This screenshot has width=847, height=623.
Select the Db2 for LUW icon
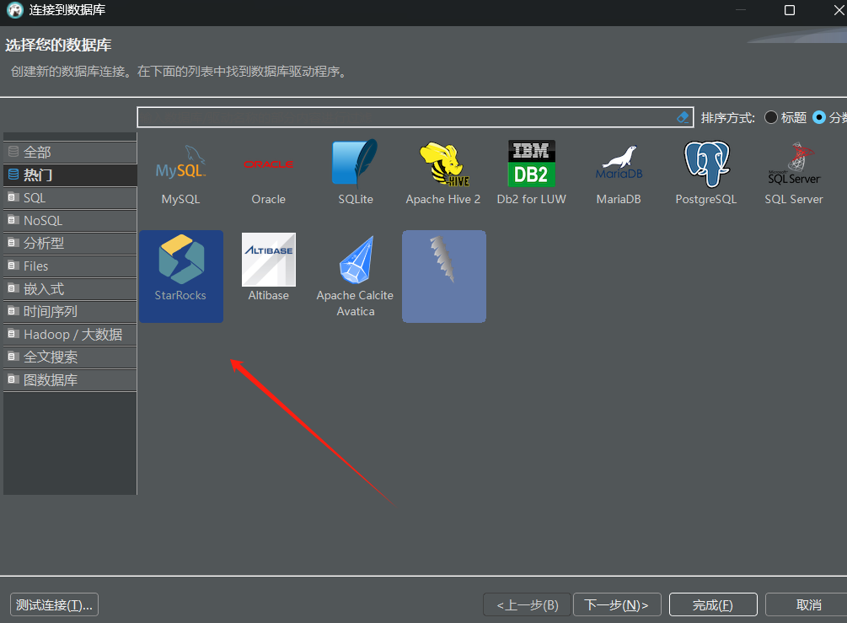(532, 164)
